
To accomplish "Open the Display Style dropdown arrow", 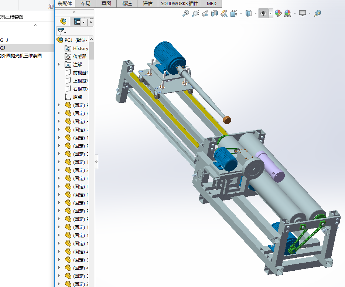I will [256, 14].
